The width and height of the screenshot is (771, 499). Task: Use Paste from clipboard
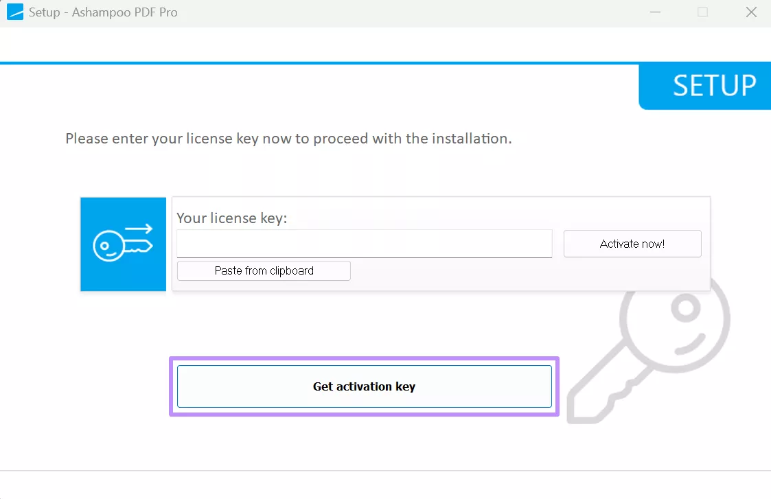[x=263, y=270]
